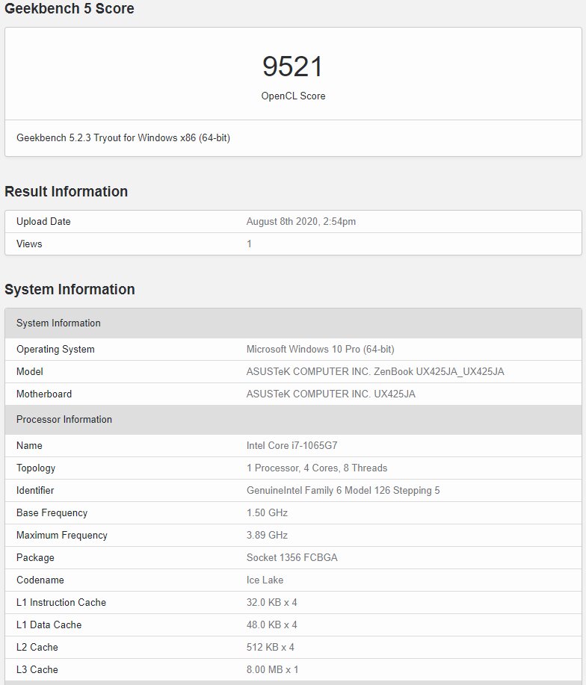The height and width of the screenshot is (685, 586).
Task: Click the Codename label
Action: click(x=40, y=580)
